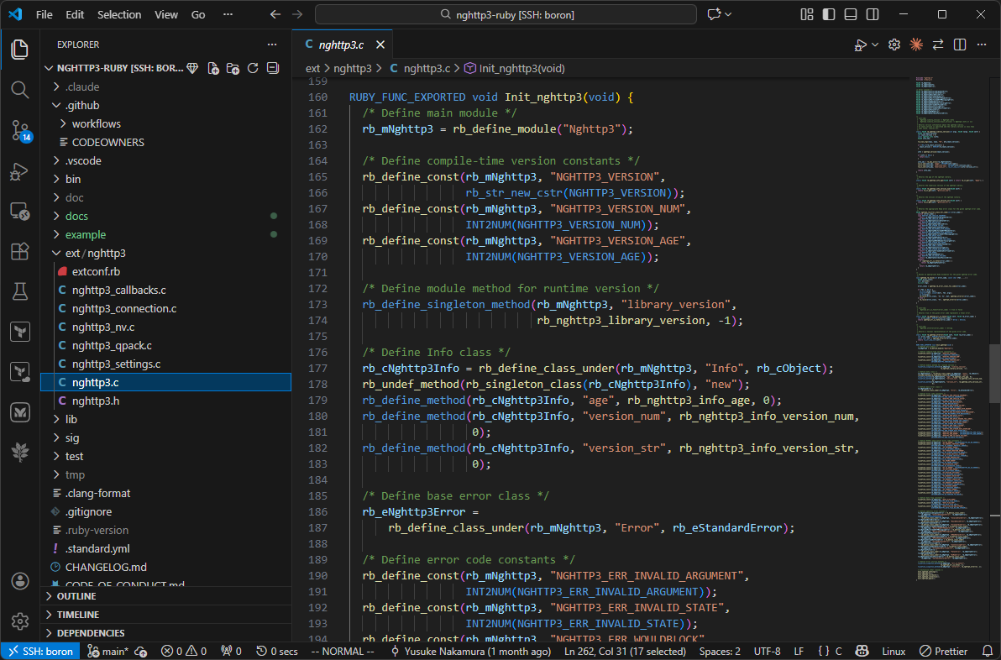Expand the lib folder
This screenshot has height=660, width=1001.
pos(71,419)
